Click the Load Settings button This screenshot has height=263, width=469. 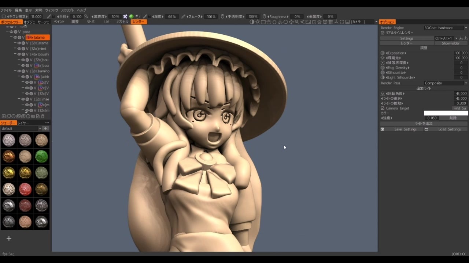pos(449,129)
